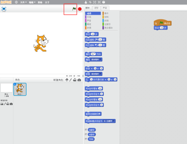Open the 90 direction dropdown in 面向 block
The width and height of the screenshot is (187, 144).
(x=93, y=54)
